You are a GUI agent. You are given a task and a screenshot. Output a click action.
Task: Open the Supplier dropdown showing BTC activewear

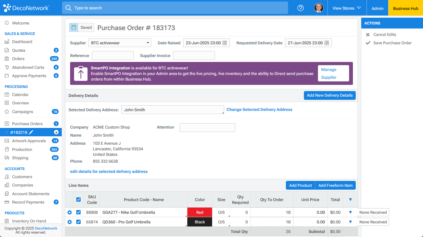click(120, 43)
